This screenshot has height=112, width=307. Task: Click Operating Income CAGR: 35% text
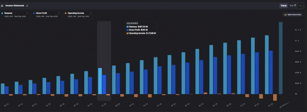pyautogui.click(x=72, y=16)
